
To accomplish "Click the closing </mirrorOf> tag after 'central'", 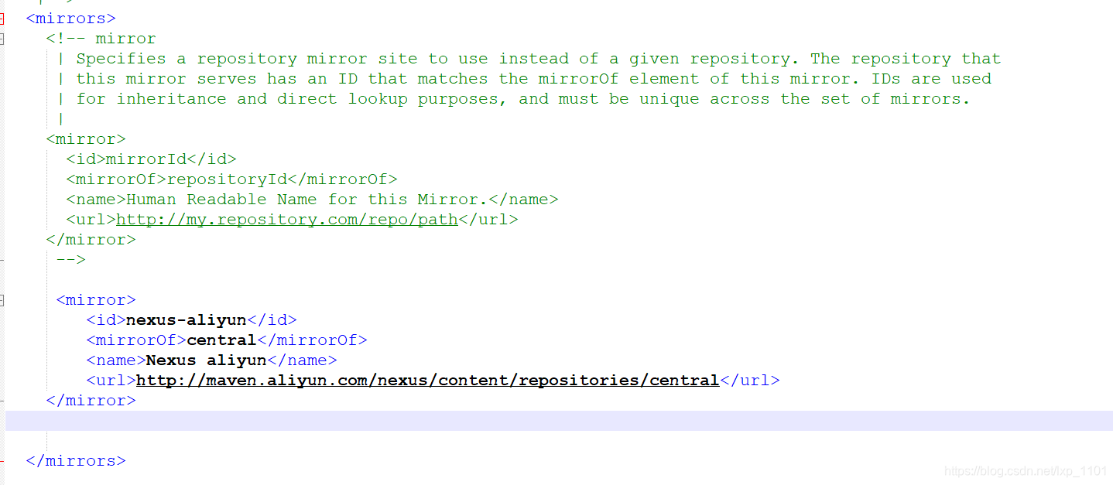I will pos(312,340).
